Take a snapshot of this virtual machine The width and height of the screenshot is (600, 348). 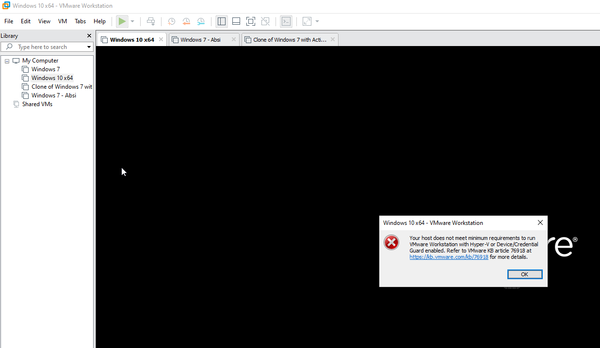[x=171, y=21]
